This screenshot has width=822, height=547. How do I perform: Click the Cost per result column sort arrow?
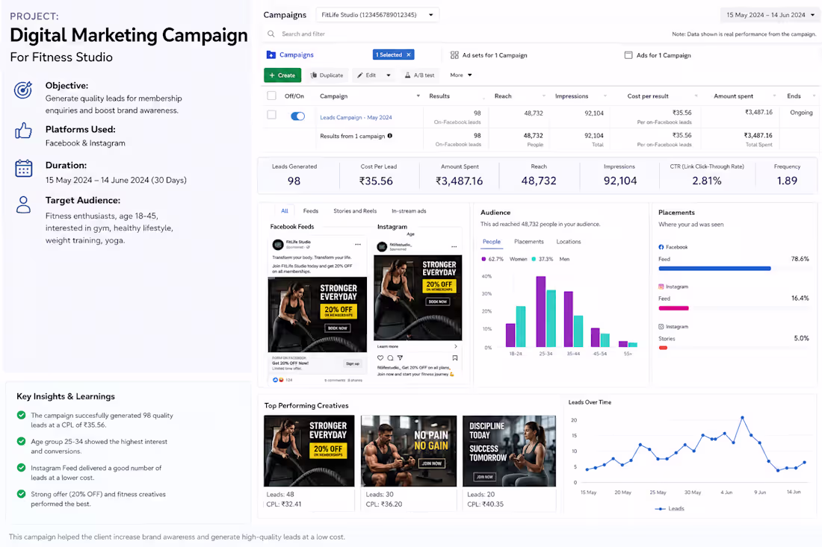[696, 96]
